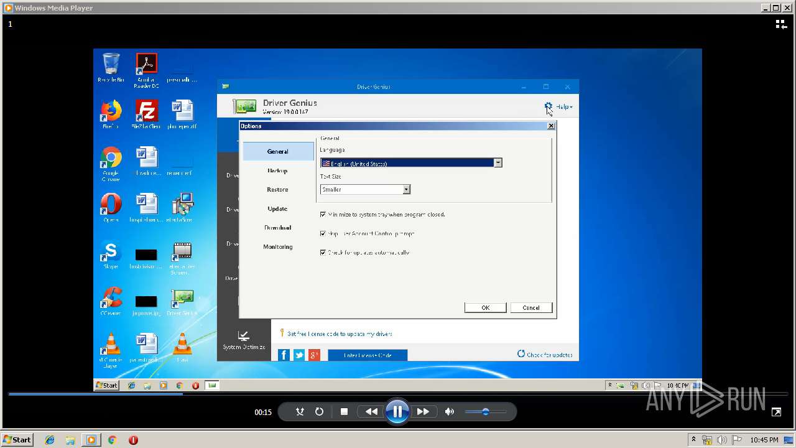The width and height of the screenshot is (796, 448).
Task: Adjust the media player volume slider
Action: pos(485,412)
